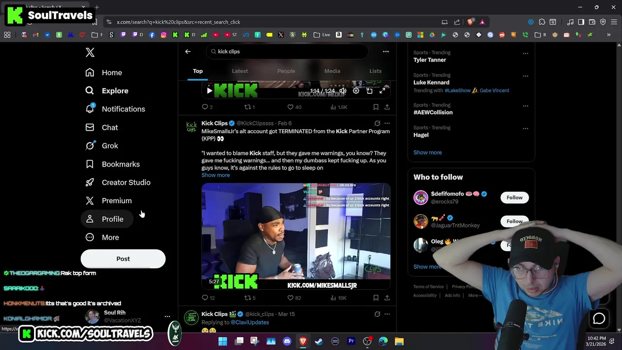The width and height of the screenshot is (622, 350).
Task: Open the Brave Wallet icon
Action: 592,22
